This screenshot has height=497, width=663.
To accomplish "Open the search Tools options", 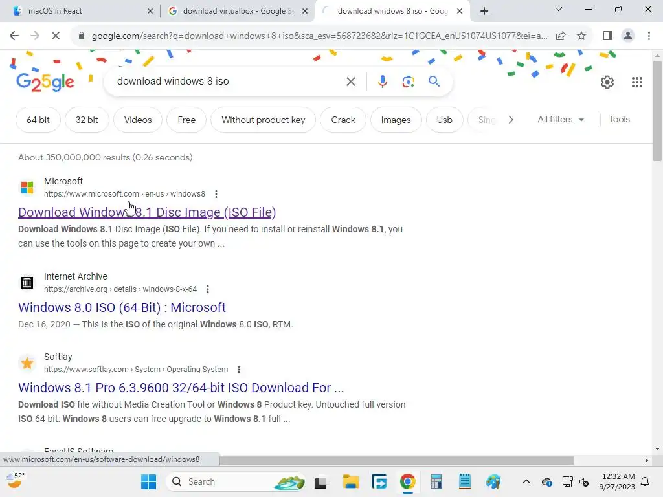I will [x=619, y=120].
